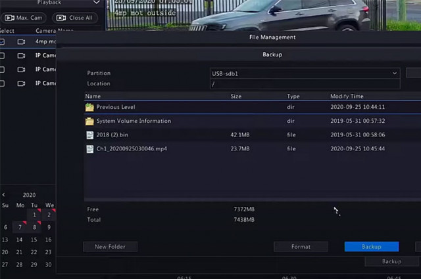Click the Free space value 7372MB
Viewport: 421px width, 279px height.
244,209
